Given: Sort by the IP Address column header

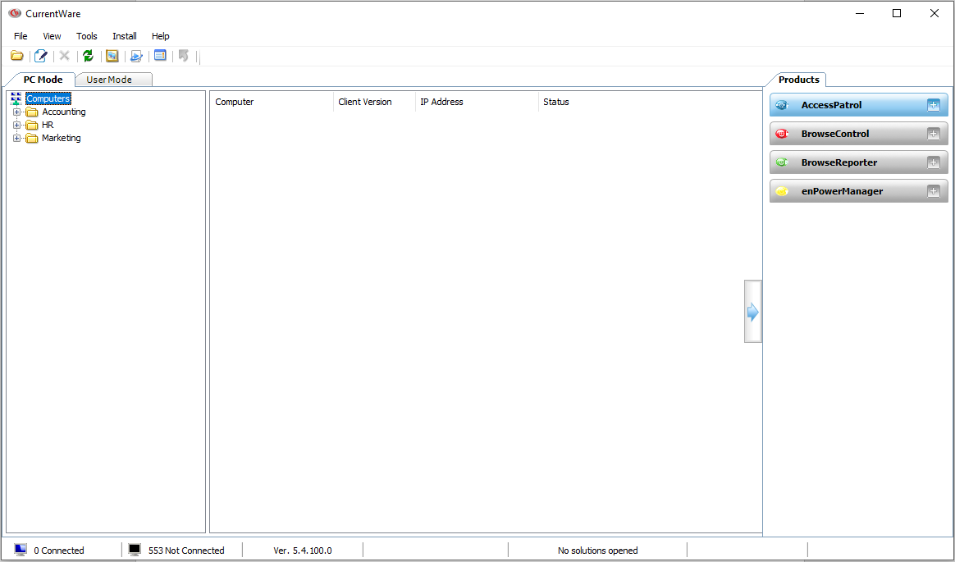Looking at the screenshot, I should click(477, 102).
